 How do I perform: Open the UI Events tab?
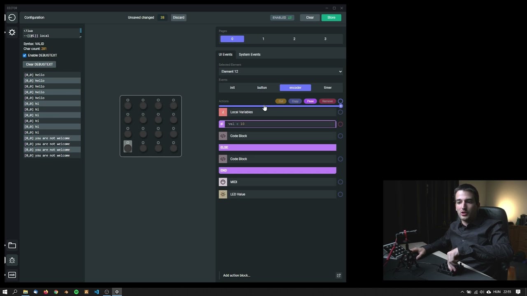tap(226, 54)
